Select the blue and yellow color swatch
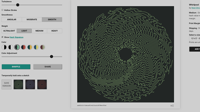Viewport: 200px width, 112px height. 36,47
